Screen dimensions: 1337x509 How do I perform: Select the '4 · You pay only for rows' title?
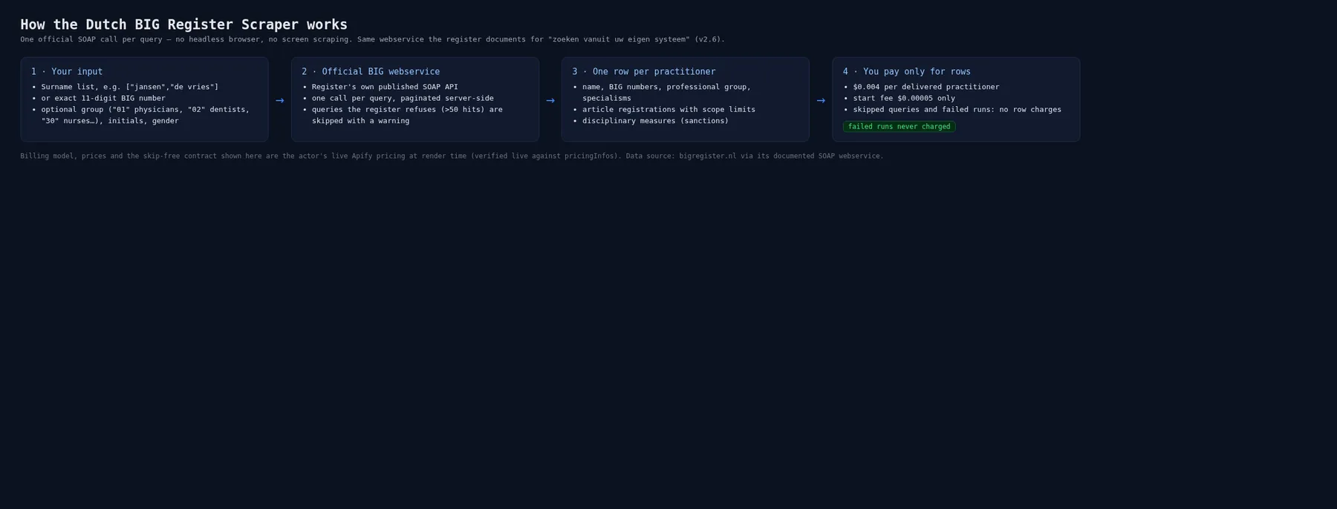coord(906,72)
